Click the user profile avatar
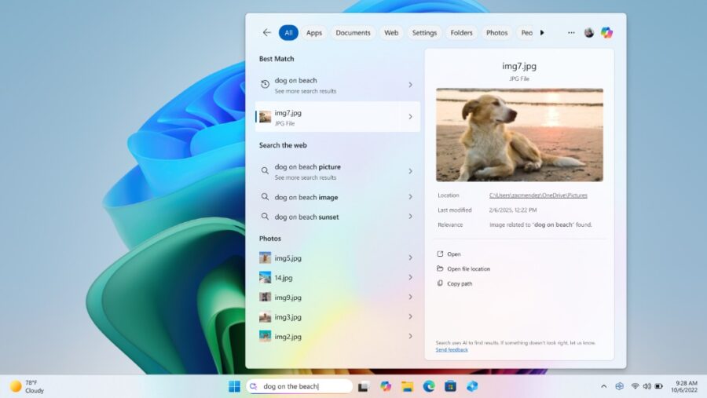 tap(589, 32)
